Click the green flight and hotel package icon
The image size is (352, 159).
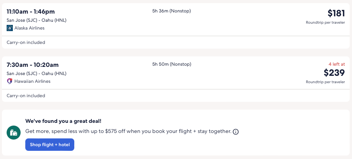14,133
